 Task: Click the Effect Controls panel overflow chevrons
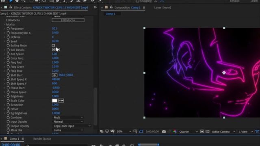[x=95, y=7]
